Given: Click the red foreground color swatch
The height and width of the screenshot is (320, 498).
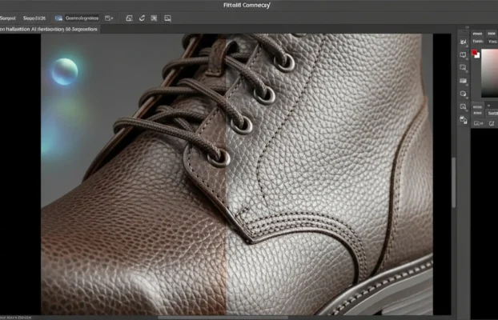Looking at the screenshot, I should coord(475,52).
